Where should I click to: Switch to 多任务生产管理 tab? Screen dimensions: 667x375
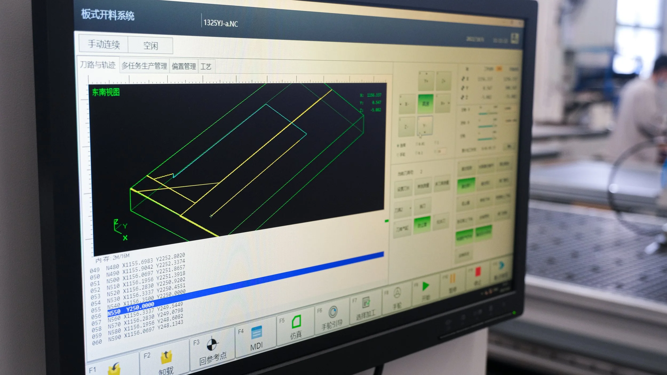coord(144,66)
